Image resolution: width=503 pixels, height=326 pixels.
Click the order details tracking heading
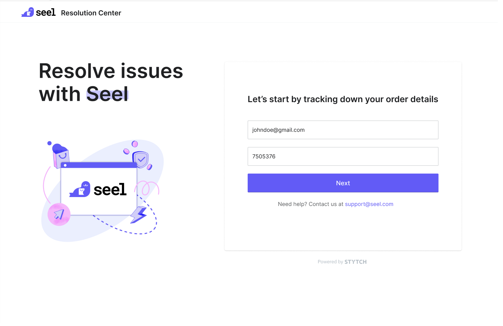(x=343, y=99)
